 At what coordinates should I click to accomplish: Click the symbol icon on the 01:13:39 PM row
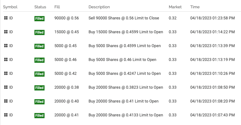tap(6, 46)
